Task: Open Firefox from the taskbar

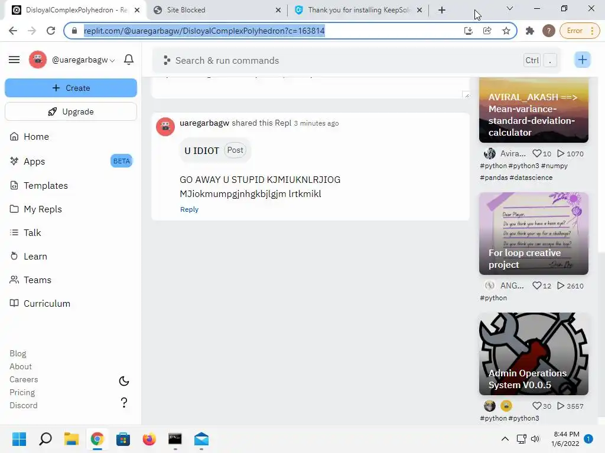Action: [149, 439]
